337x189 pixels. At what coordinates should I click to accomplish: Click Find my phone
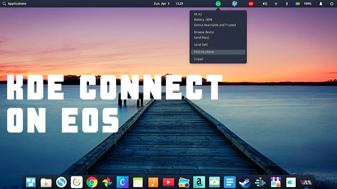pyautogui.click(x=218, y=52)
